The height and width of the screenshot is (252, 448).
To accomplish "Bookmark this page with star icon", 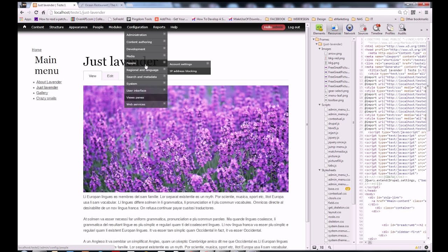I will pyautogui.click(x=405, y=12).
